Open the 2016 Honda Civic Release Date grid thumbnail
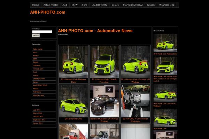The image size is (209, 139). [x=73, y=62]
